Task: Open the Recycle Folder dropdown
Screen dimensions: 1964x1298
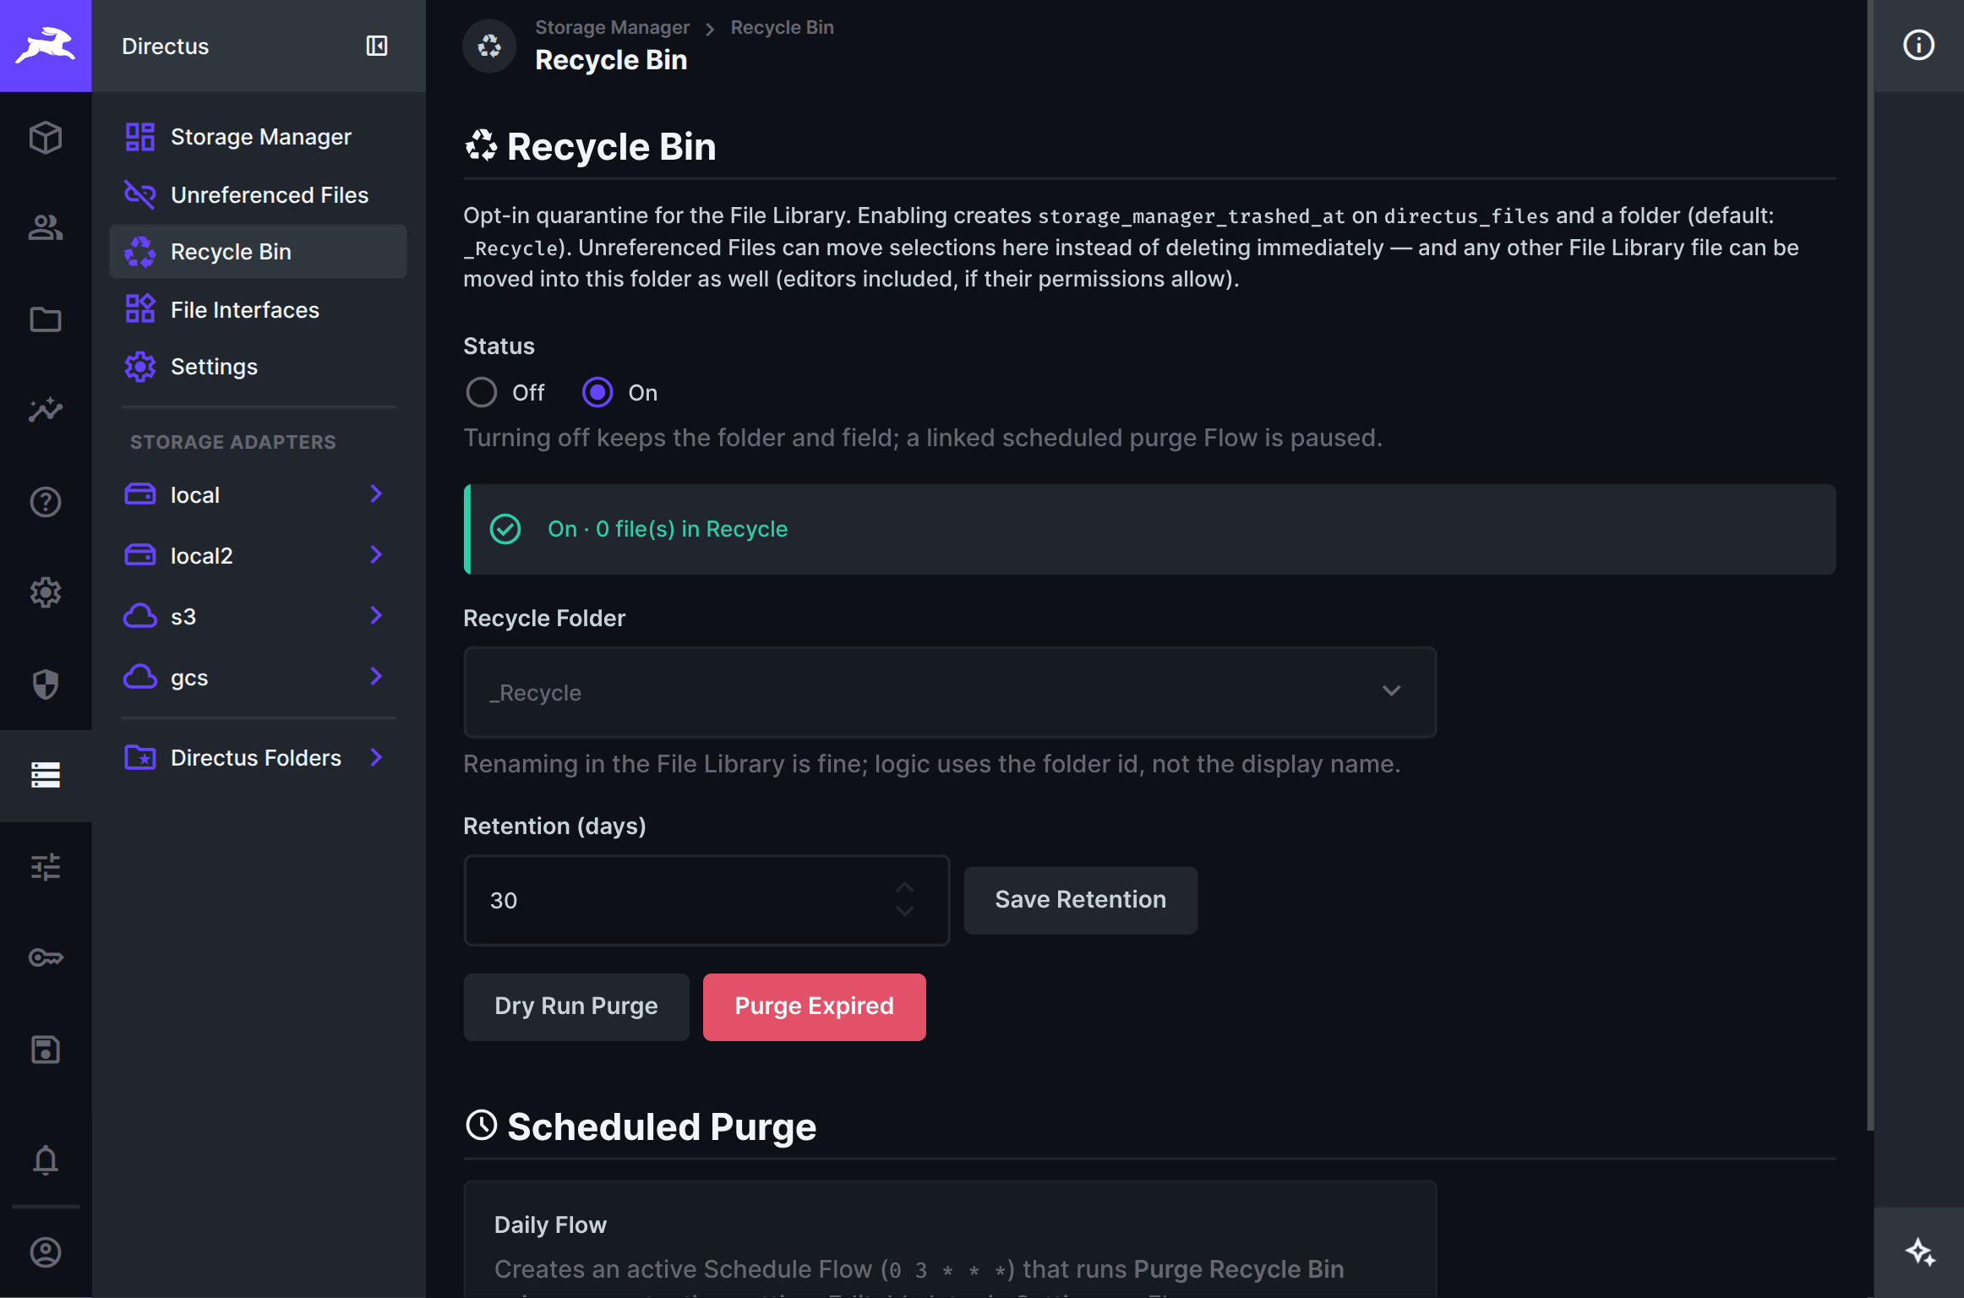Action: coord(950,692)
